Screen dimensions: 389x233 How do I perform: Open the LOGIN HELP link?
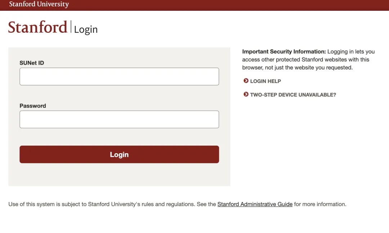click(x=265, y=81)
